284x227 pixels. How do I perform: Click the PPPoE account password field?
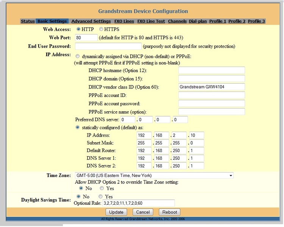point(212,104)
